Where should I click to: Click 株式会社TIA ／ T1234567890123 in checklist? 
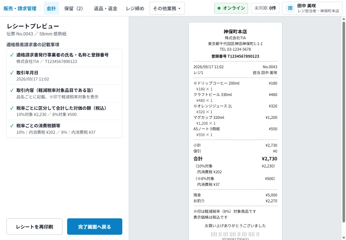click(x=47, y=61)
